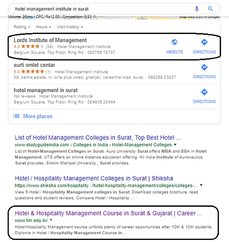Click the www.lim.edu.in URL text

[31, 220]
